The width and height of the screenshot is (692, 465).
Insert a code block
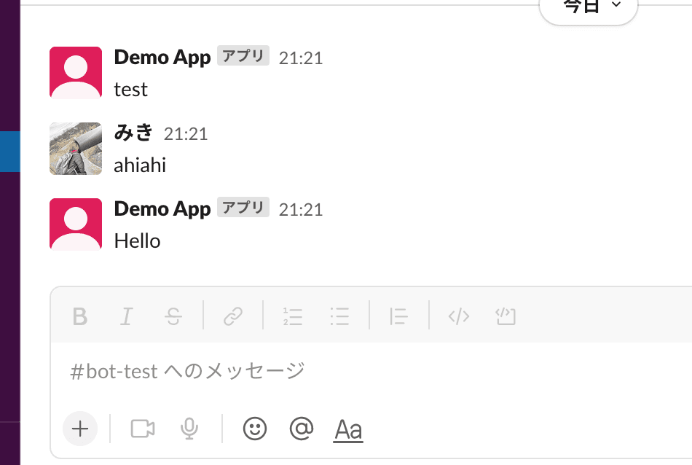coord(506,316)
